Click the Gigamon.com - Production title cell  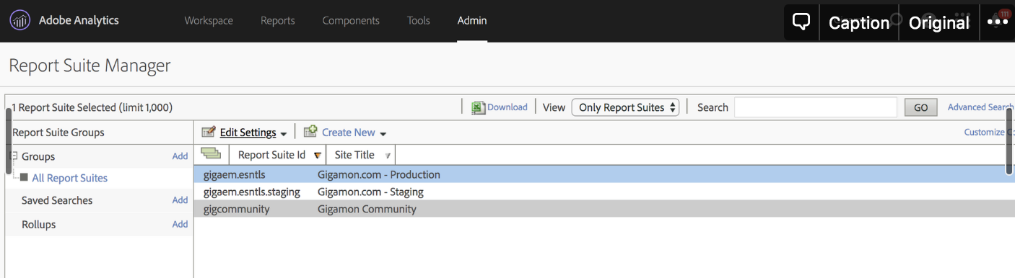point(379,174)
